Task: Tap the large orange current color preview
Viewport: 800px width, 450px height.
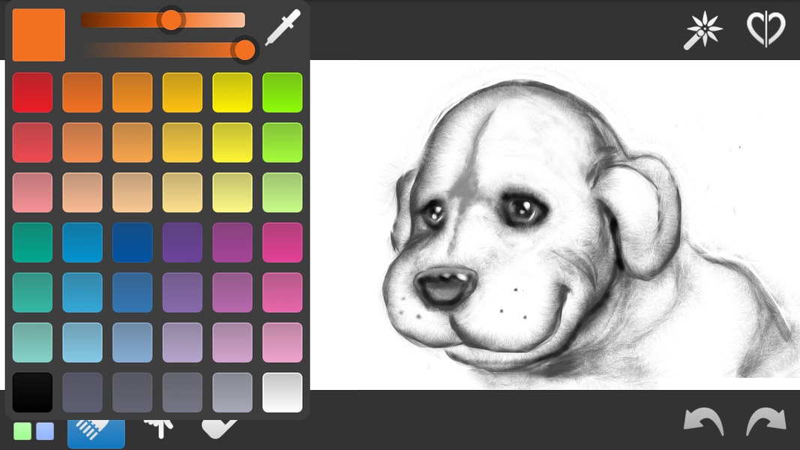Action: 39,34
